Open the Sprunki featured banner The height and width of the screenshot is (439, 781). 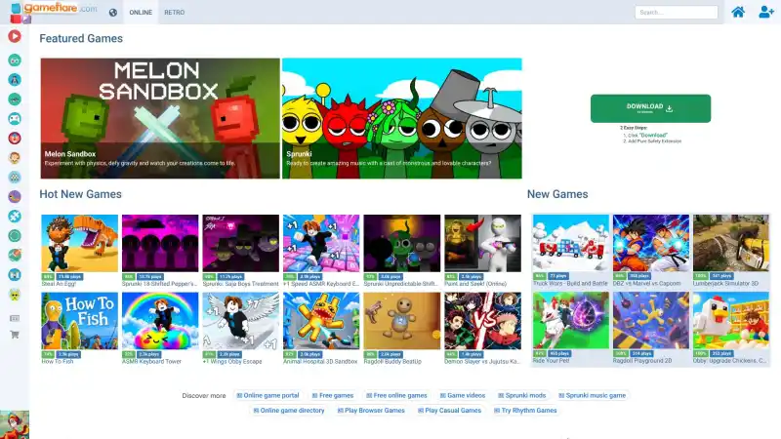point(402,118)
